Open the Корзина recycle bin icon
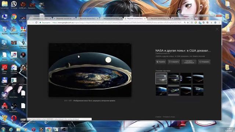The image size is (235, 132). coord(4,30)
